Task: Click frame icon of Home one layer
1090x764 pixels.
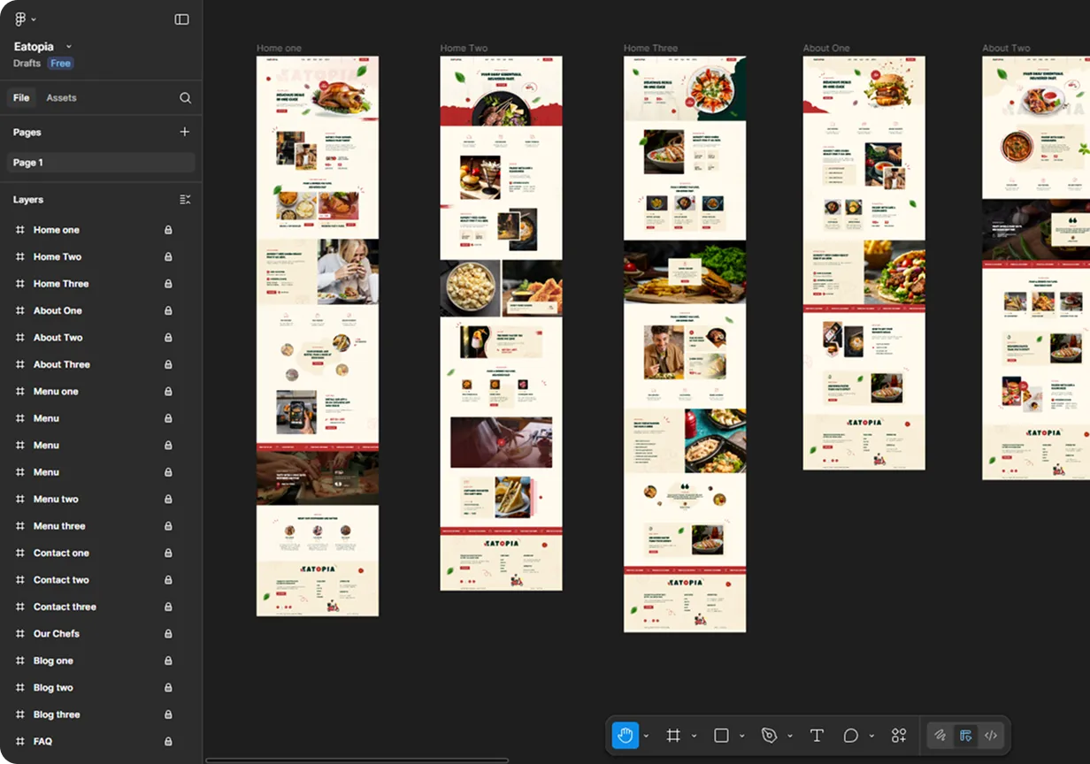Action: (19, 230)
